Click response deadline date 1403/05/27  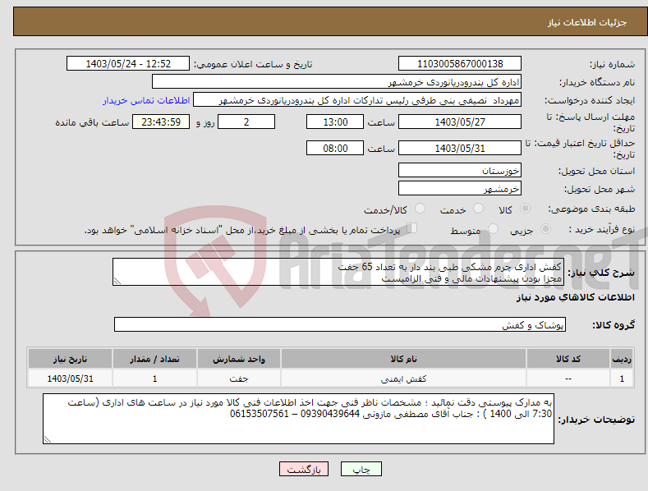(x=460, y=122)
